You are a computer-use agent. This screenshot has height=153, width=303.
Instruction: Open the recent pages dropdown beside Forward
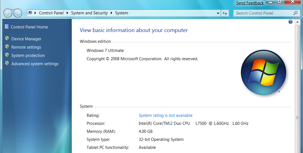tap(24, 13)
